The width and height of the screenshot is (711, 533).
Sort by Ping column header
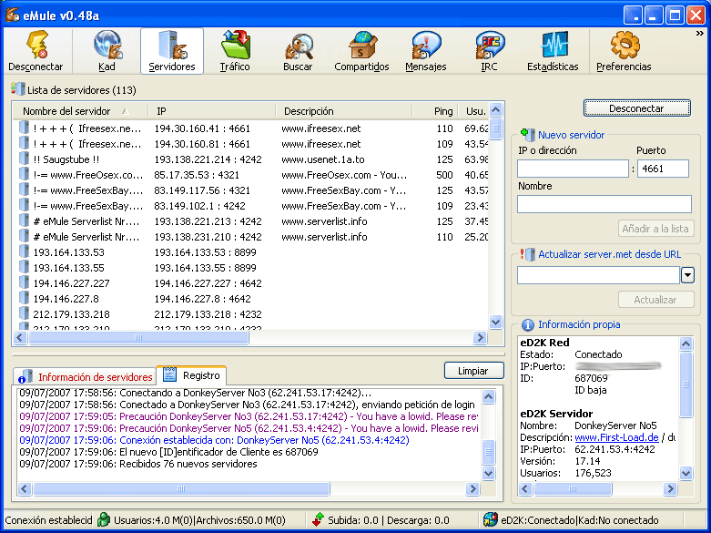click(434, 111)
